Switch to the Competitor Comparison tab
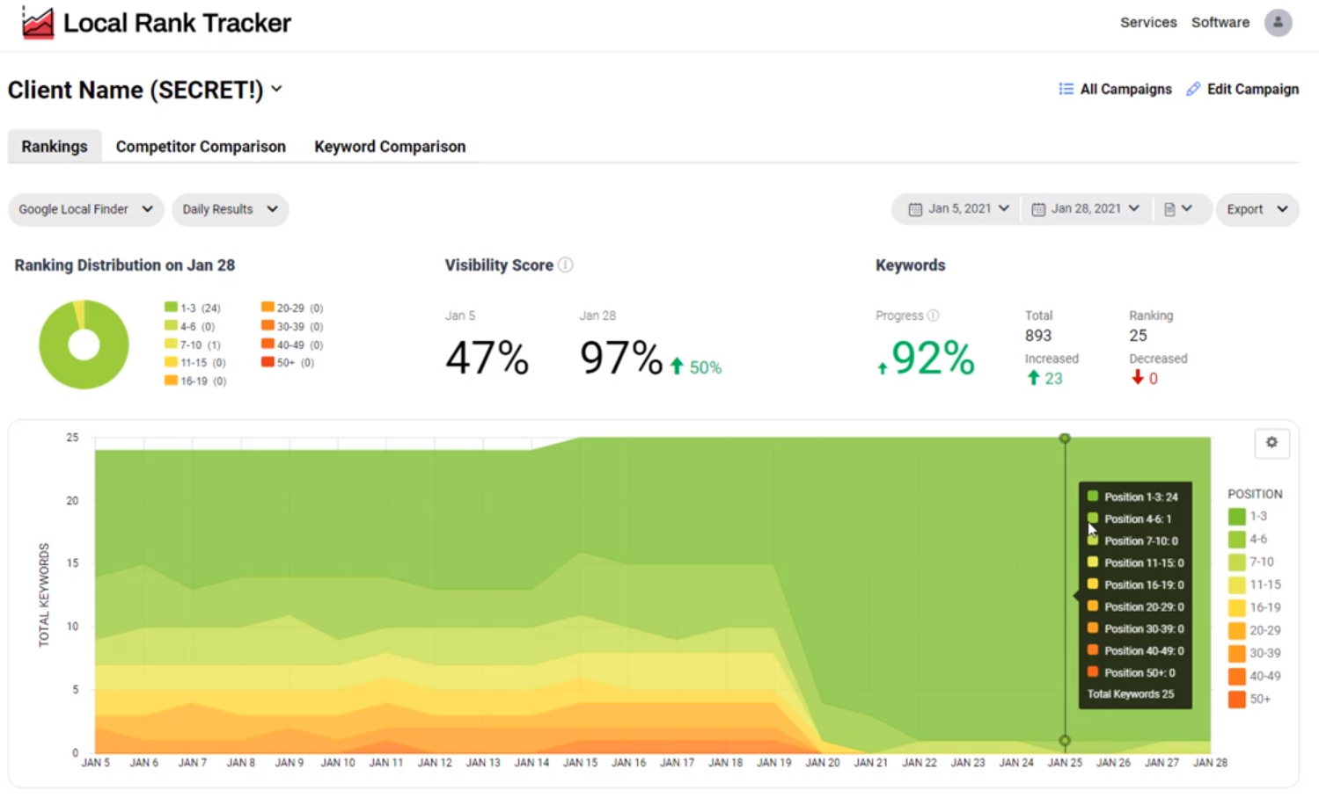1319x798 pixels. coord(201,147)
